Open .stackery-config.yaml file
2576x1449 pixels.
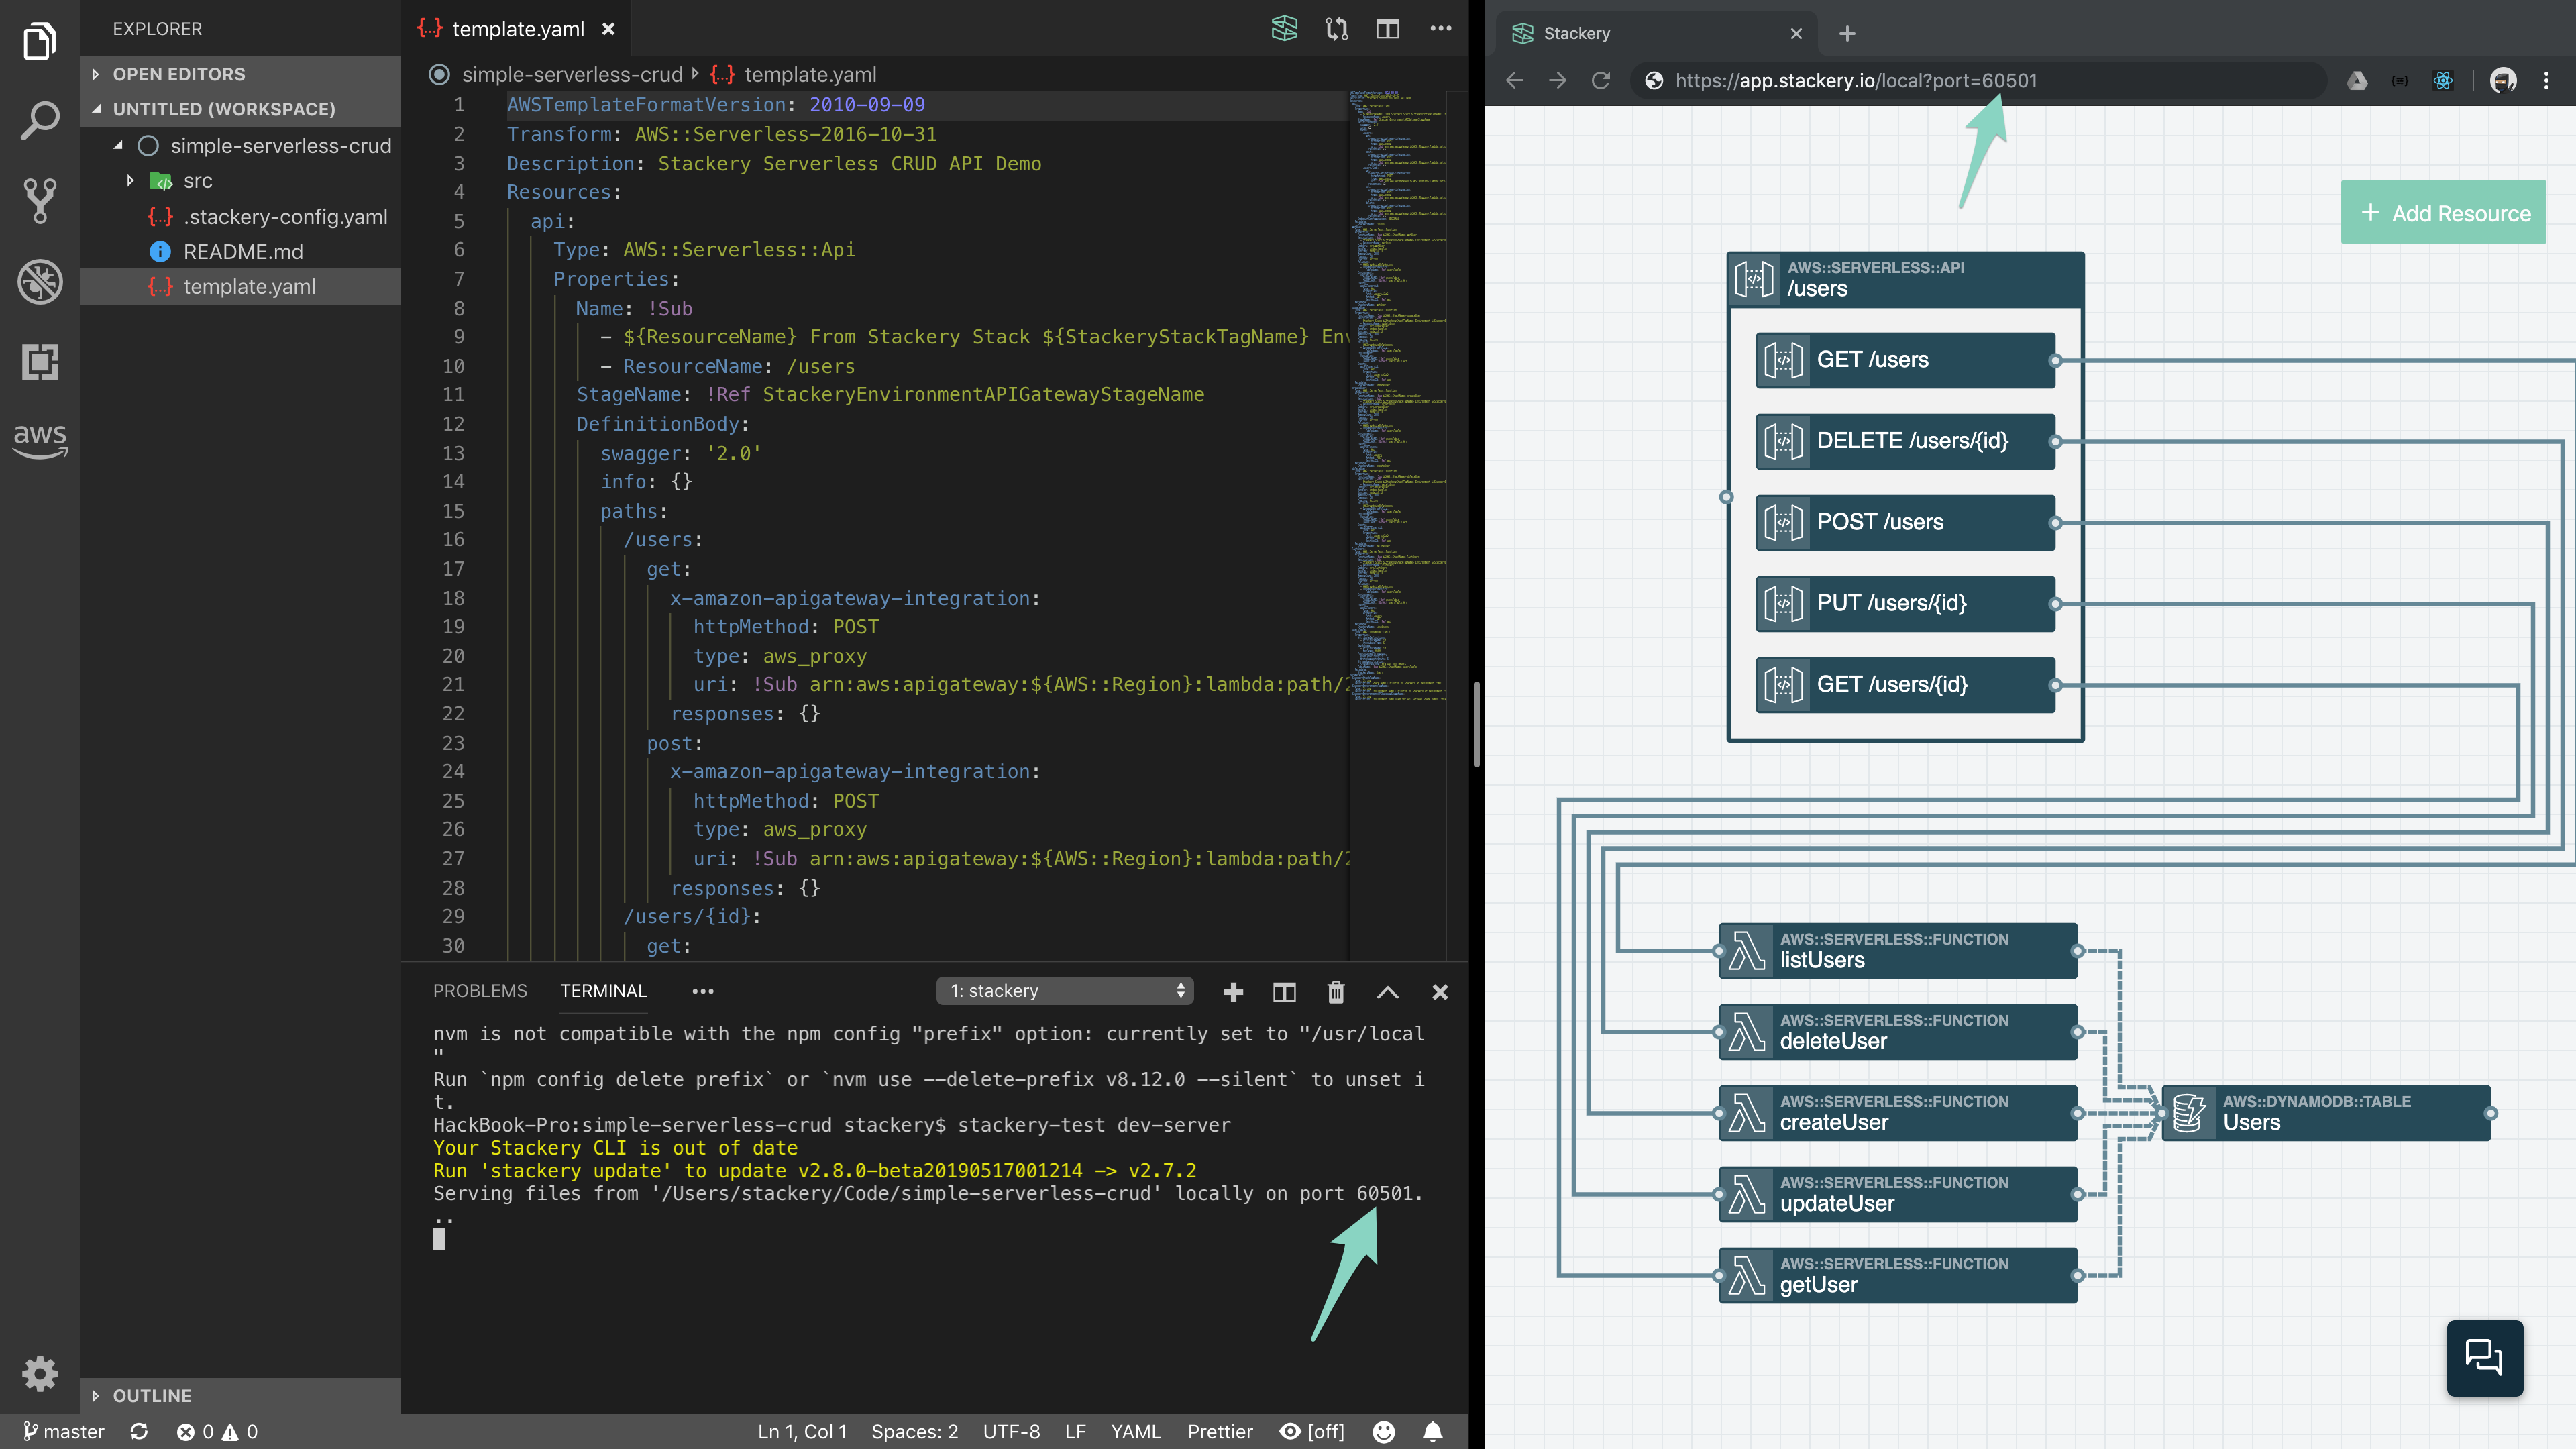(x=241, y=216)
